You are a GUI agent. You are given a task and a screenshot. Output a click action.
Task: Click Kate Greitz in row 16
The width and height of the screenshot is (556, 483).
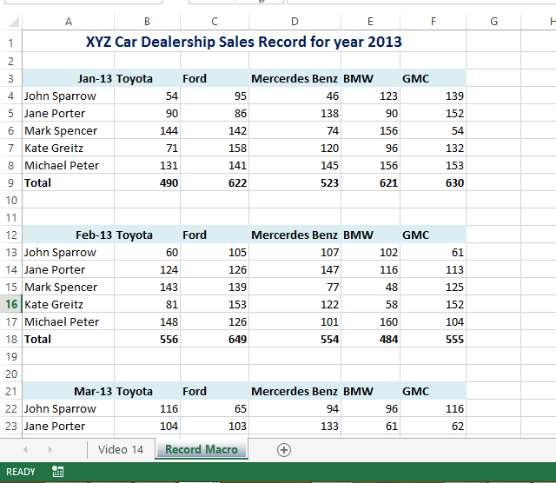[69, 304]
